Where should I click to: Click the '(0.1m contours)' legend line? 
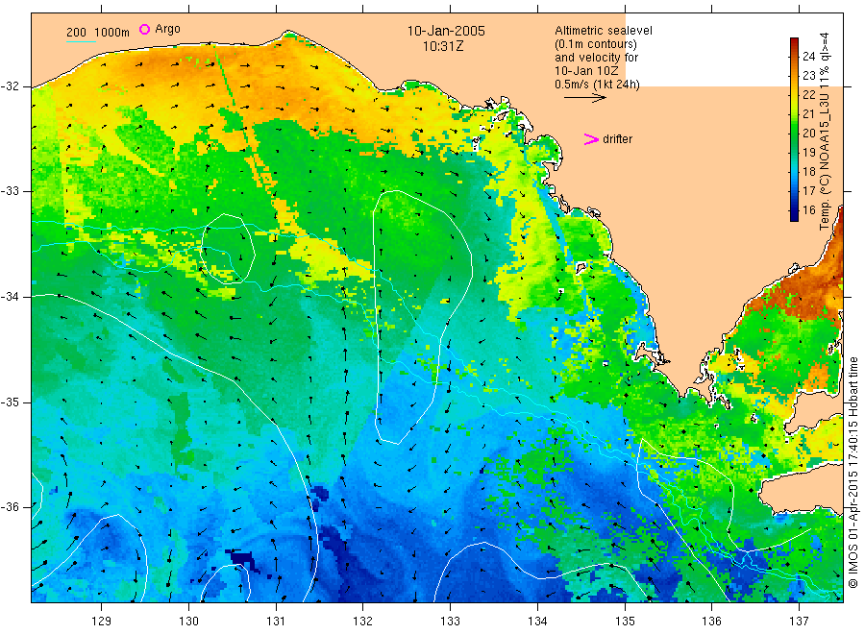tap(596, 44)
